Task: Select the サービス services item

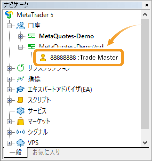Action: click(37, 111)
